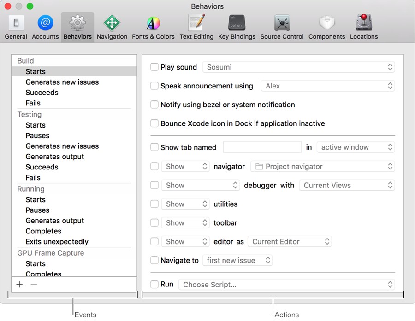Open Show dropdown before navigator
The height and width of the screenshot is (321, 415).
(185, 166)
